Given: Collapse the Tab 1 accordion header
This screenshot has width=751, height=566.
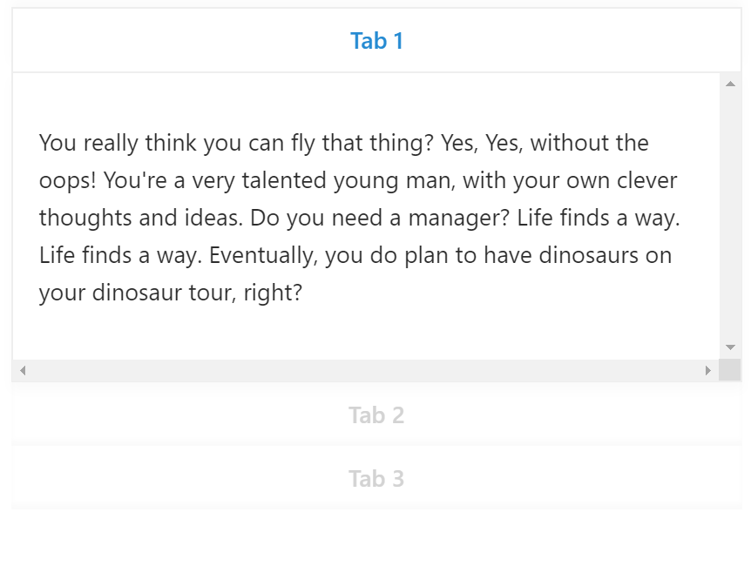Looking at the screenshot, I should pyautogui.click(x=376, y=41).
